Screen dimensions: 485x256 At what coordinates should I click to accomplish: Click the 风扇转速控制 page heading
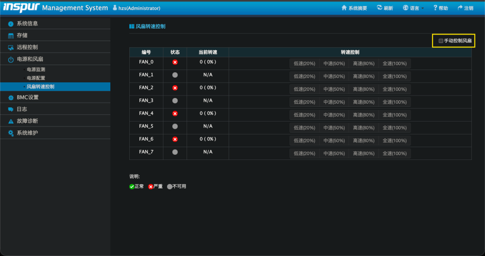click(151, 26)
